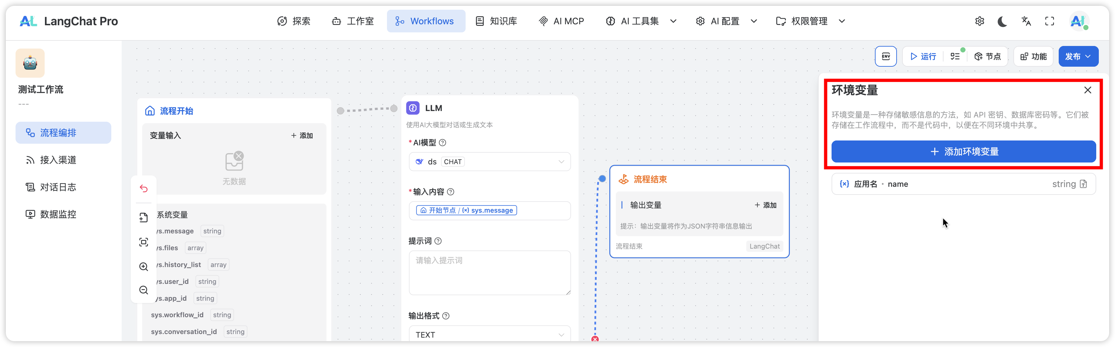The width and height of the screenshot is (1115, 347).
Task: Click the ENV environment variables icon
Action: (886, 56)
